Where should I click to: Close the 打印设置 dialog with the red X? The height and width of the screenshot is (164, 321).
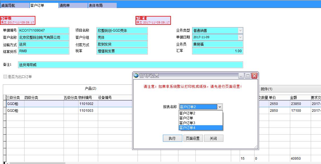pos(254,76)
